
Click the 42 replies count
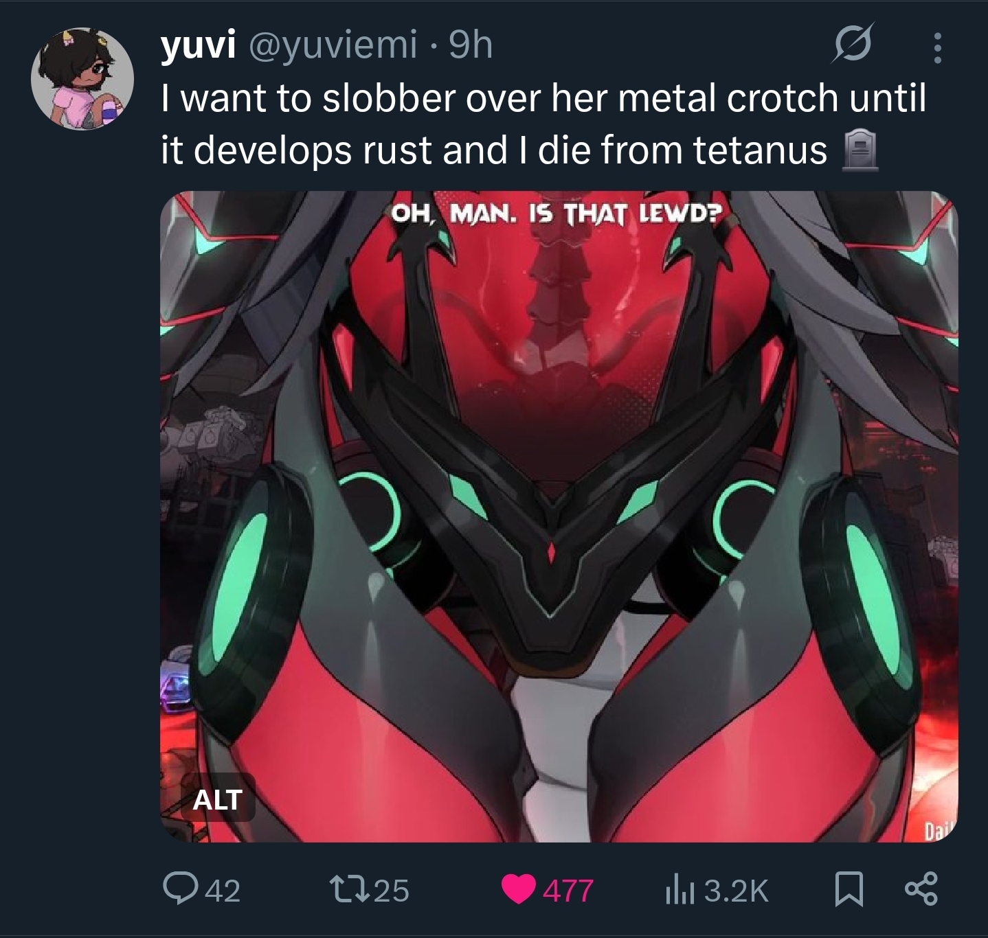(x=223, y=891)
